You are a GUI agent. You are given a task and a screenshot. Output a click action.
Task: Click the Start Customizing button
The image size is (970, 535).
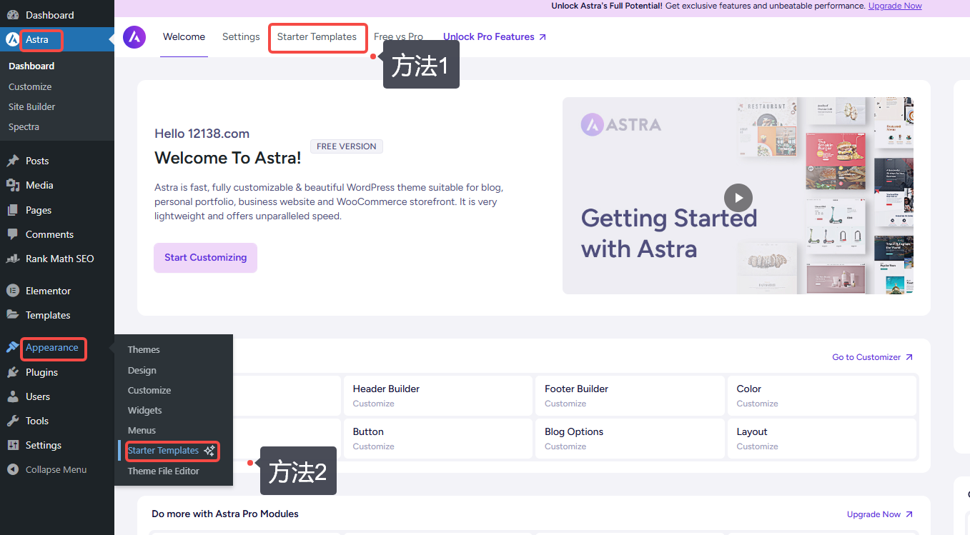[x=205, y=257]
